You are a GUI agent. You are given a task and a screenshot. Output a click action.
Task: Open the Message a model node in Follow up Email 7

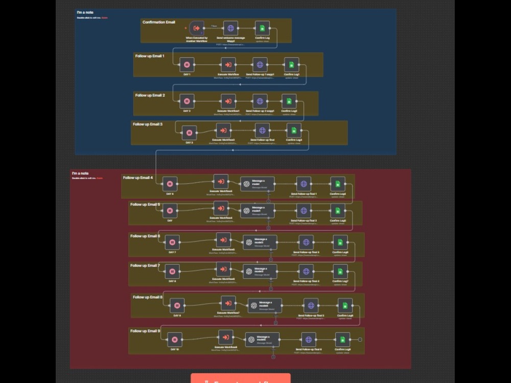(260, 272)
